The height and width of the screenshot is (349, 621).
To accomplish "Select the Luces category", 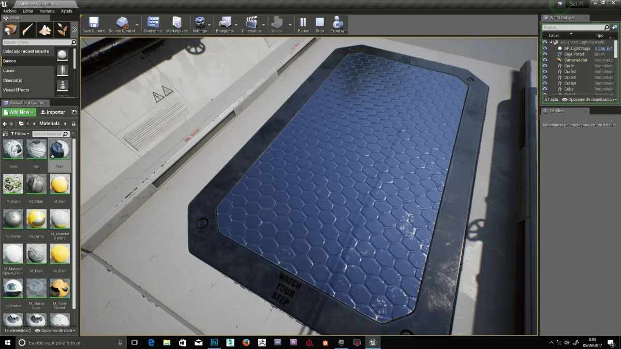I will (27, 70).
